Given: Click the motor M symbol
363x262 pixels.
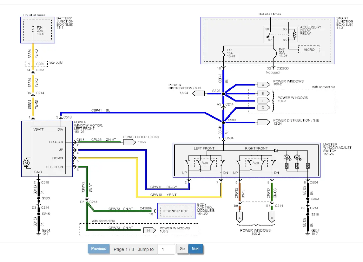Looking at the screenshot, I should pyautogui.click(x=26, y=163).
